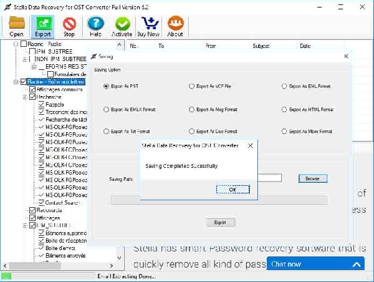The height and width of the screenshot is (282, 374).
Task: Choose Export As HTML Format option
Action: tap(285, 109)
